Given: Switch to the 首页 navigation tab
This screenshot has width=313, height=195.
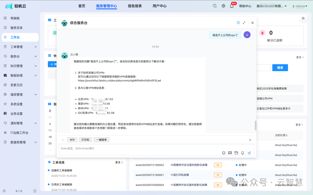Looking at the screenshot, I should point(81,5).
